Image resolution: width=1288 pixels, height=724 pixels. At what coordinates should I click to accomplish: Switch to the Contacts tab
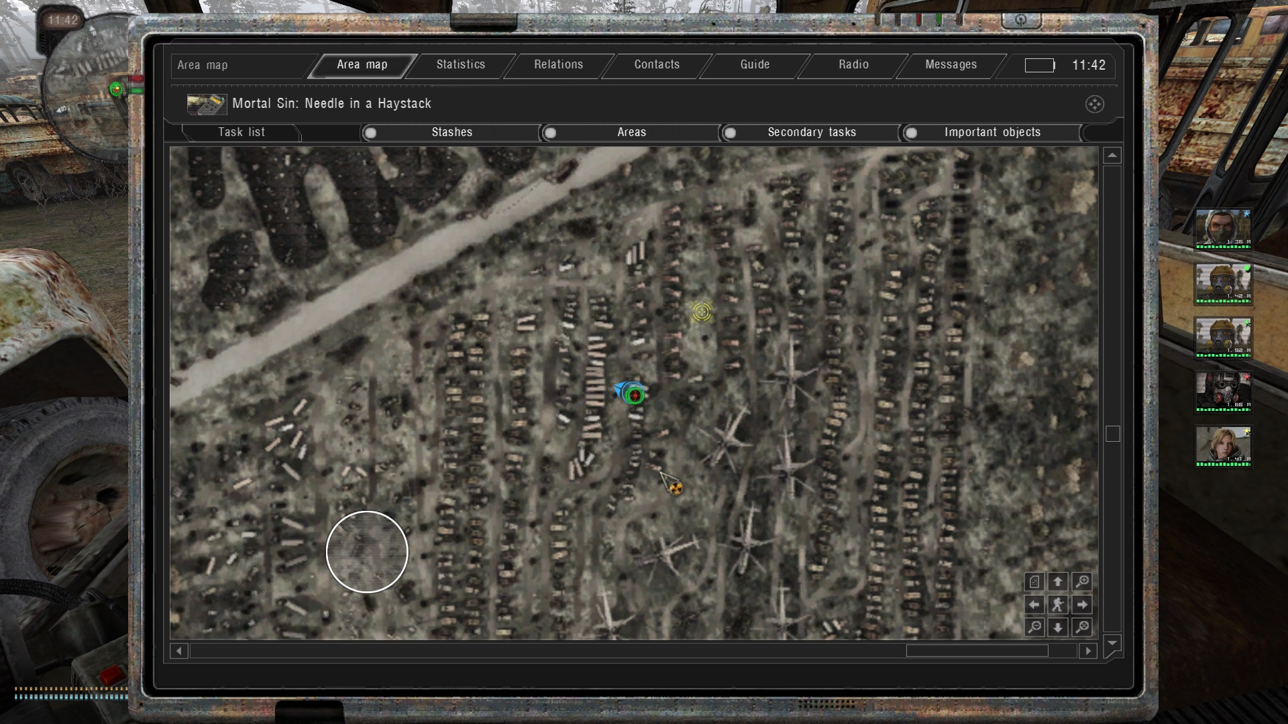coord(657,65)
